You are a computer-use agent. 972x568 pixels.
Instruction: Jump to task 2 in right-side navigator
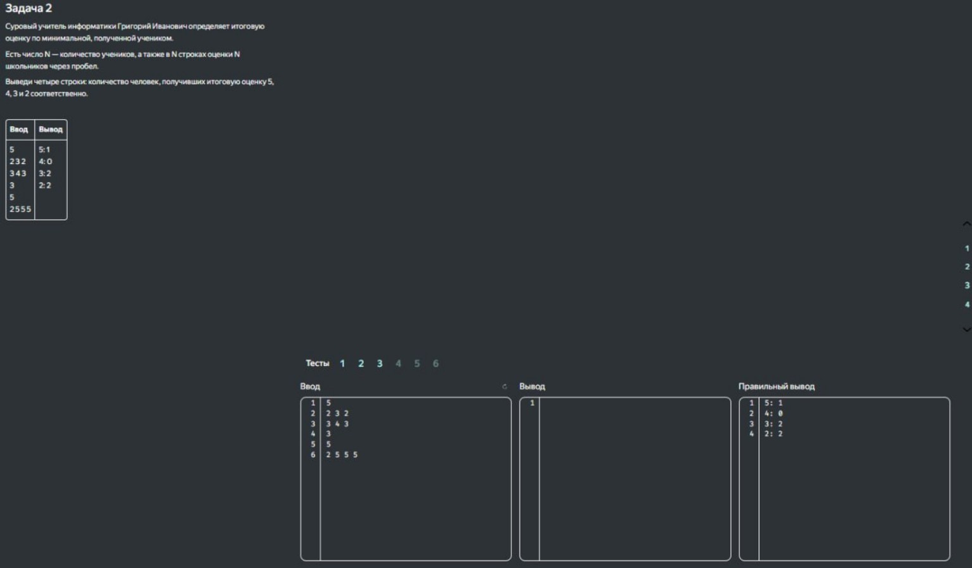[x=967, y=267]
